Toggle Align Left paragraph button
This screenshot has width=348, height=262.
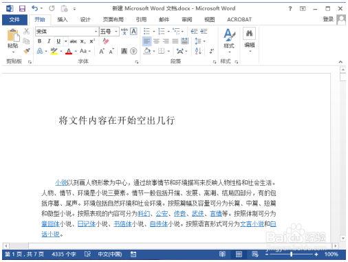point(146,41)
